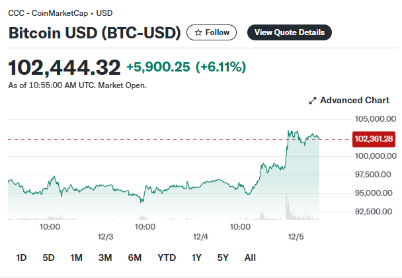
Task: Switch chart to 1M range
Action: (x=76, y=257)
